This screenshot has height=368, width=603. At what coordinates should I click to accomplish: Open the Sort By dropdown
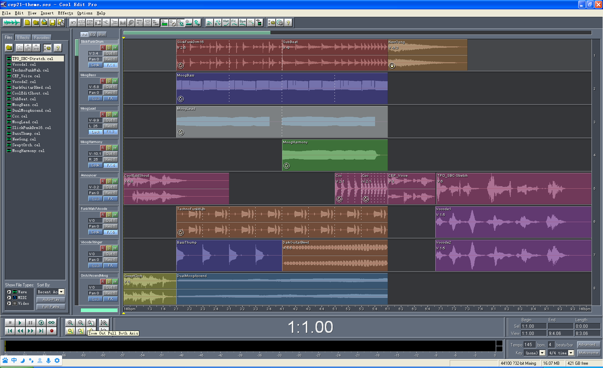pyautogui.click(x=60, y=291)
